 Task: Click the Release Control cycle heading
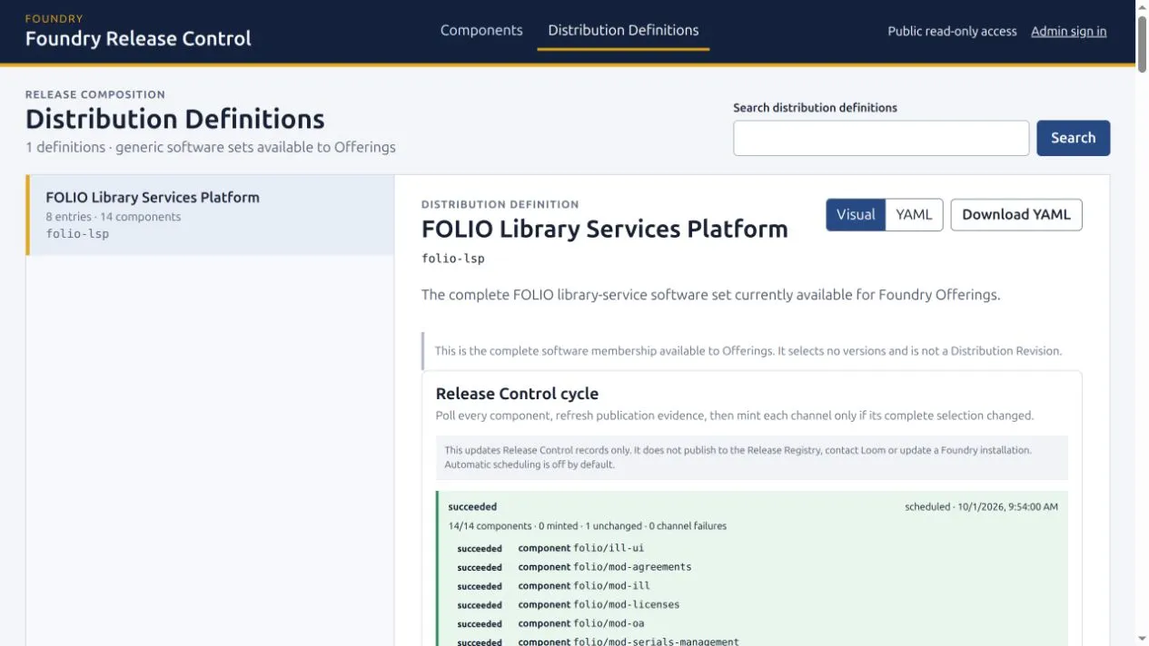(517, 394)
